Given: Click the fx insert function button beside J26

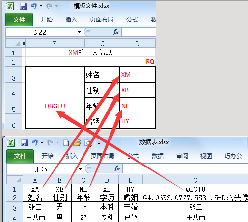Looking at the screenshot, I should click(117, 168).
